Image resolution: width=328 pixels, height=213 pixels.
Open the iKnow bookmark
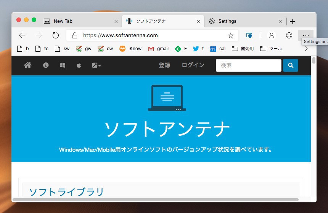pyautogui.click(x=130, y=49)
